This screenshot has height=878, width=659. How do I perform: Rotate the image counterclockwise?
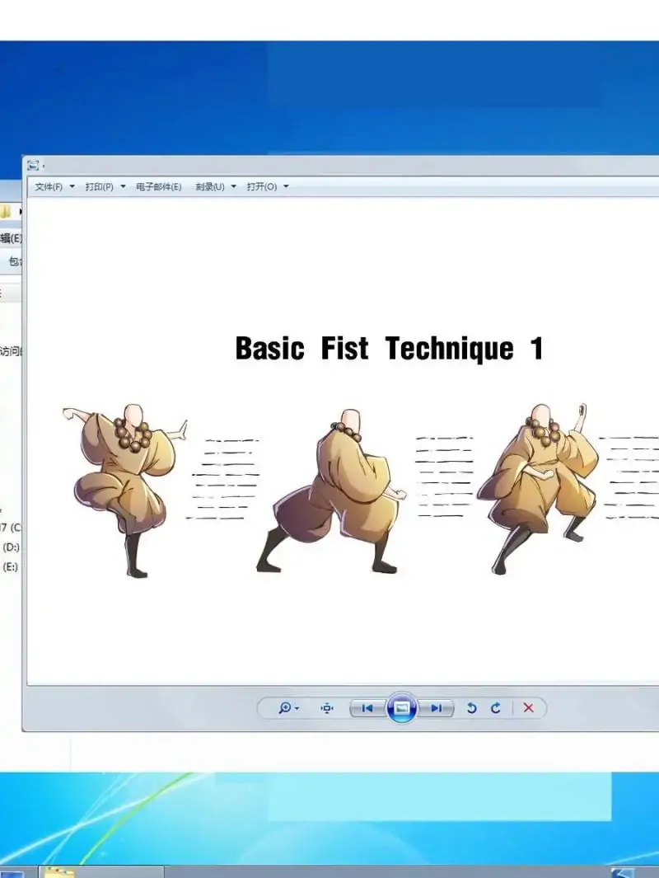pos(471,708)
